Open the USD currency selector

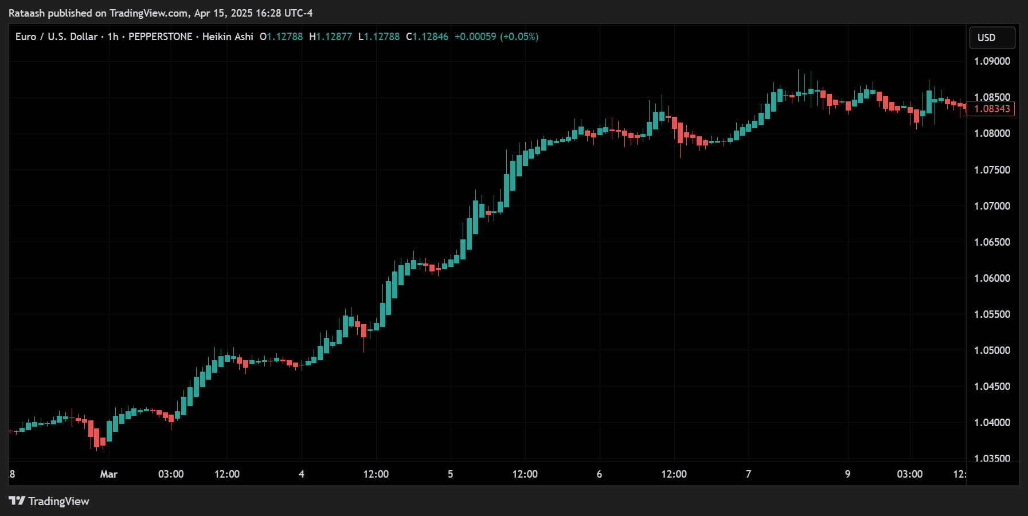pyautogui.click(x=992, y=37)
